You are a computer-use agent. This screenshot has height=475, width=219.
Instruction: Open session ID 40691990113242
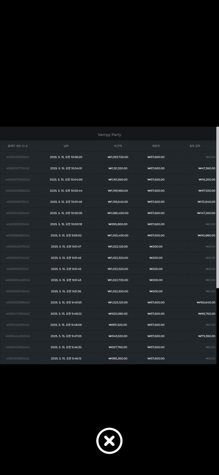[18, 202]
